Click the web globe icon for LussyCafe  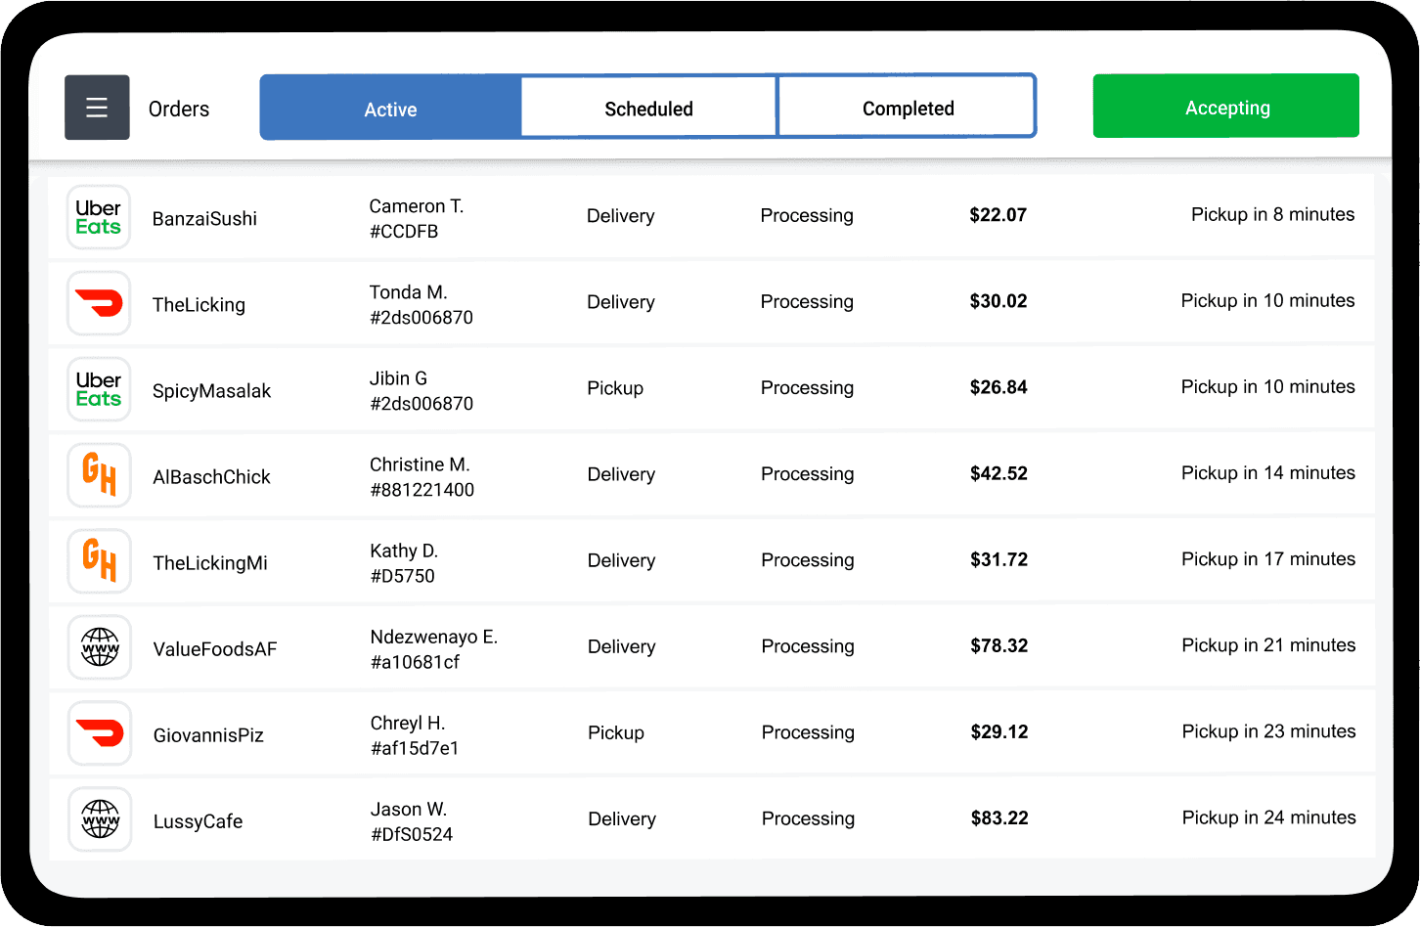coord(99,819)
